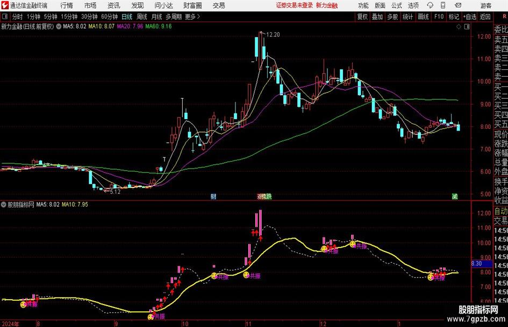508x327 pixels.
Task: Switch to 分时 chart tab
Action: [x=17, y=17]
